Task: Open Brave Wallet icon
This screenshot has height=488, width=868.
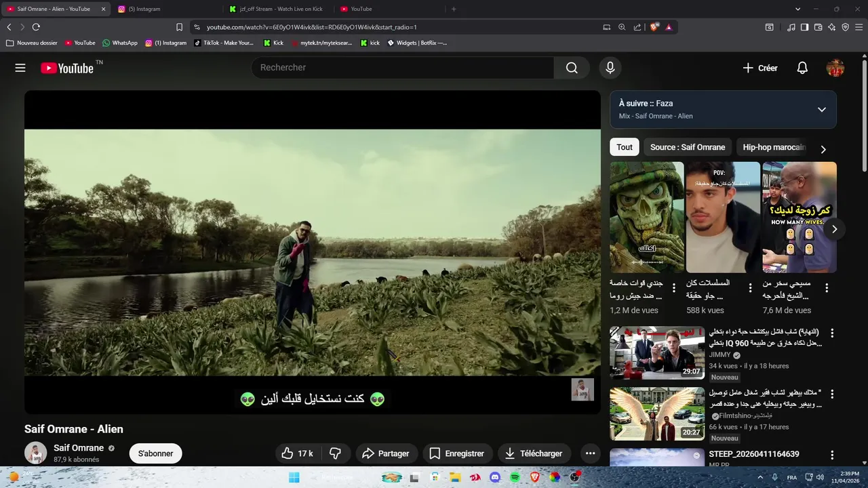Action: [818, 27]
